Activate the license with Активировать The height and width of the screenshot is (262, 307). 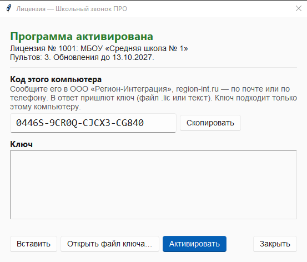coord(194,244)
